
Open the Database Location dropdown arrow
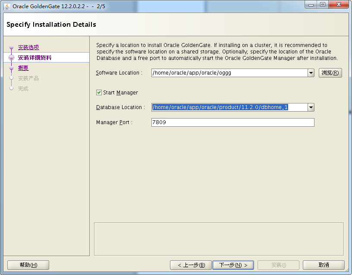pos(311,107)
